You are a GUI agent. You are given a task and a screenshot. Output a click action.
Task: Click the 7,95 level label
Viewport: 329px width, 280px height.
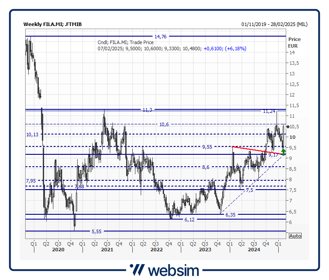coord(31,181)
